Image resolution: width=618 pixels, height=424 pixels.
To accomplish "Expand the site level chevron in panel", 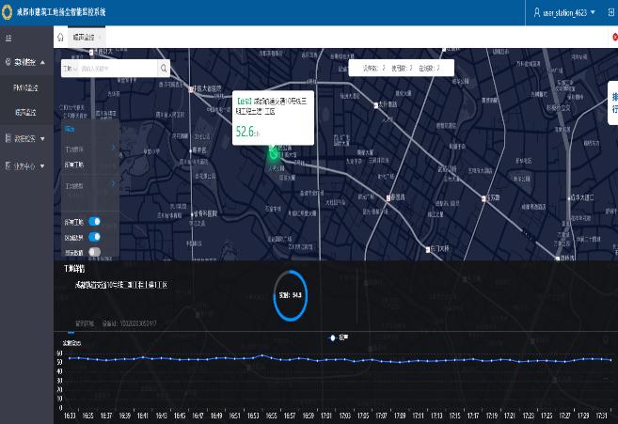I will (114, 183).
